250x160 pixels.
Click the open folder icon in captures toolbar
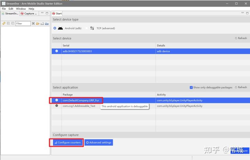pyautogui.click(x=37, y=24)
